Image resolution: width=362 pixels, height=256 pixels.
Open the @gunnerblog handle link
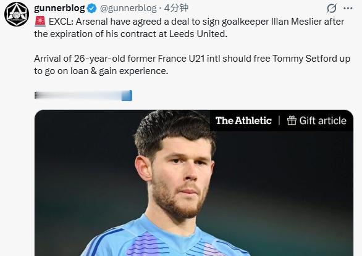(128, 8)
